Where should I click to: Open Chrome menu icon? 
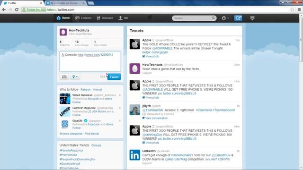tap(299, 9)
